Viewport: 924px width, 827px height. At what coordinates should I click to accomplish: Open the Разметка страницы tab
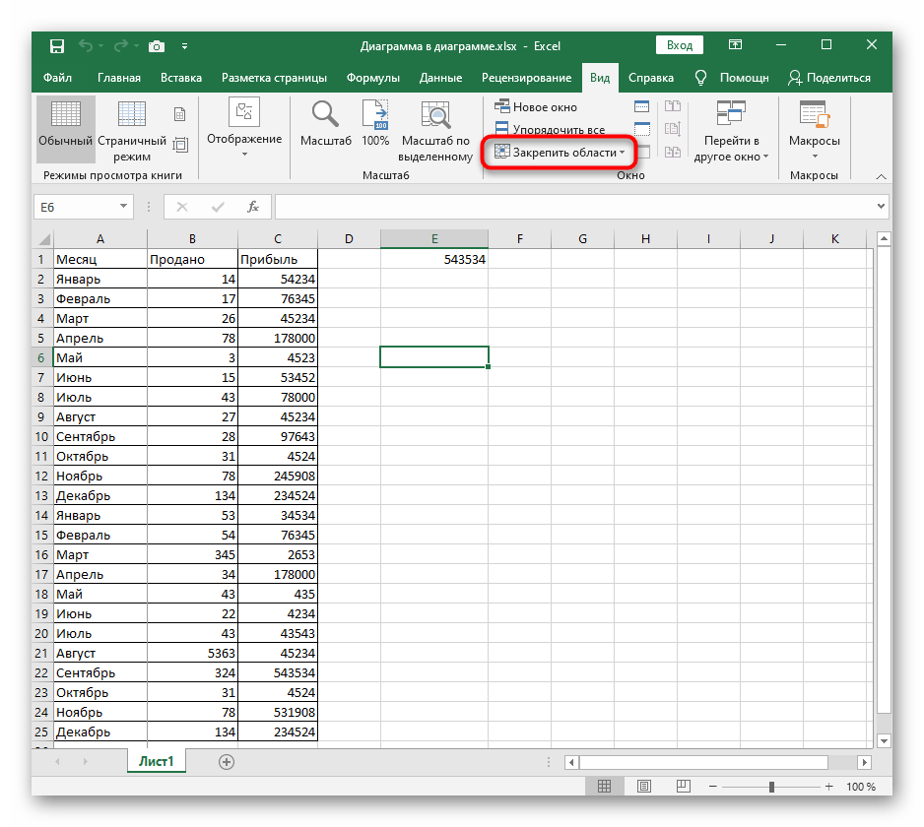click(274, 78)
